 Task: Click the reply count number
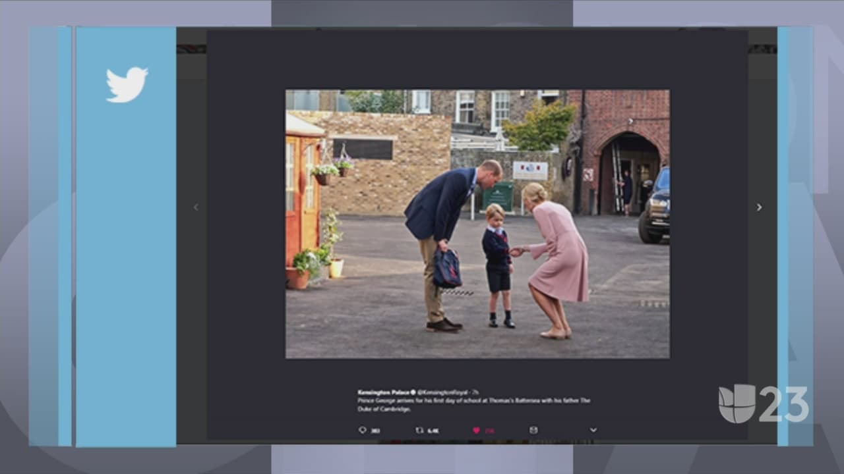coord(375,431)
